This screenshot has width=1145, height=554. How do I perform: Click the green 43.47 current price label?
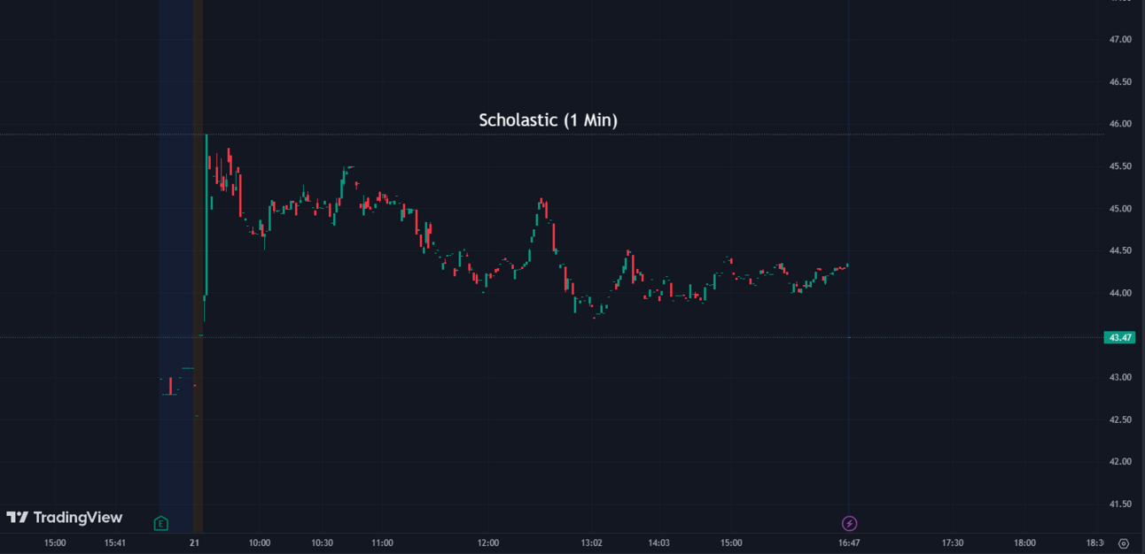1119,337
